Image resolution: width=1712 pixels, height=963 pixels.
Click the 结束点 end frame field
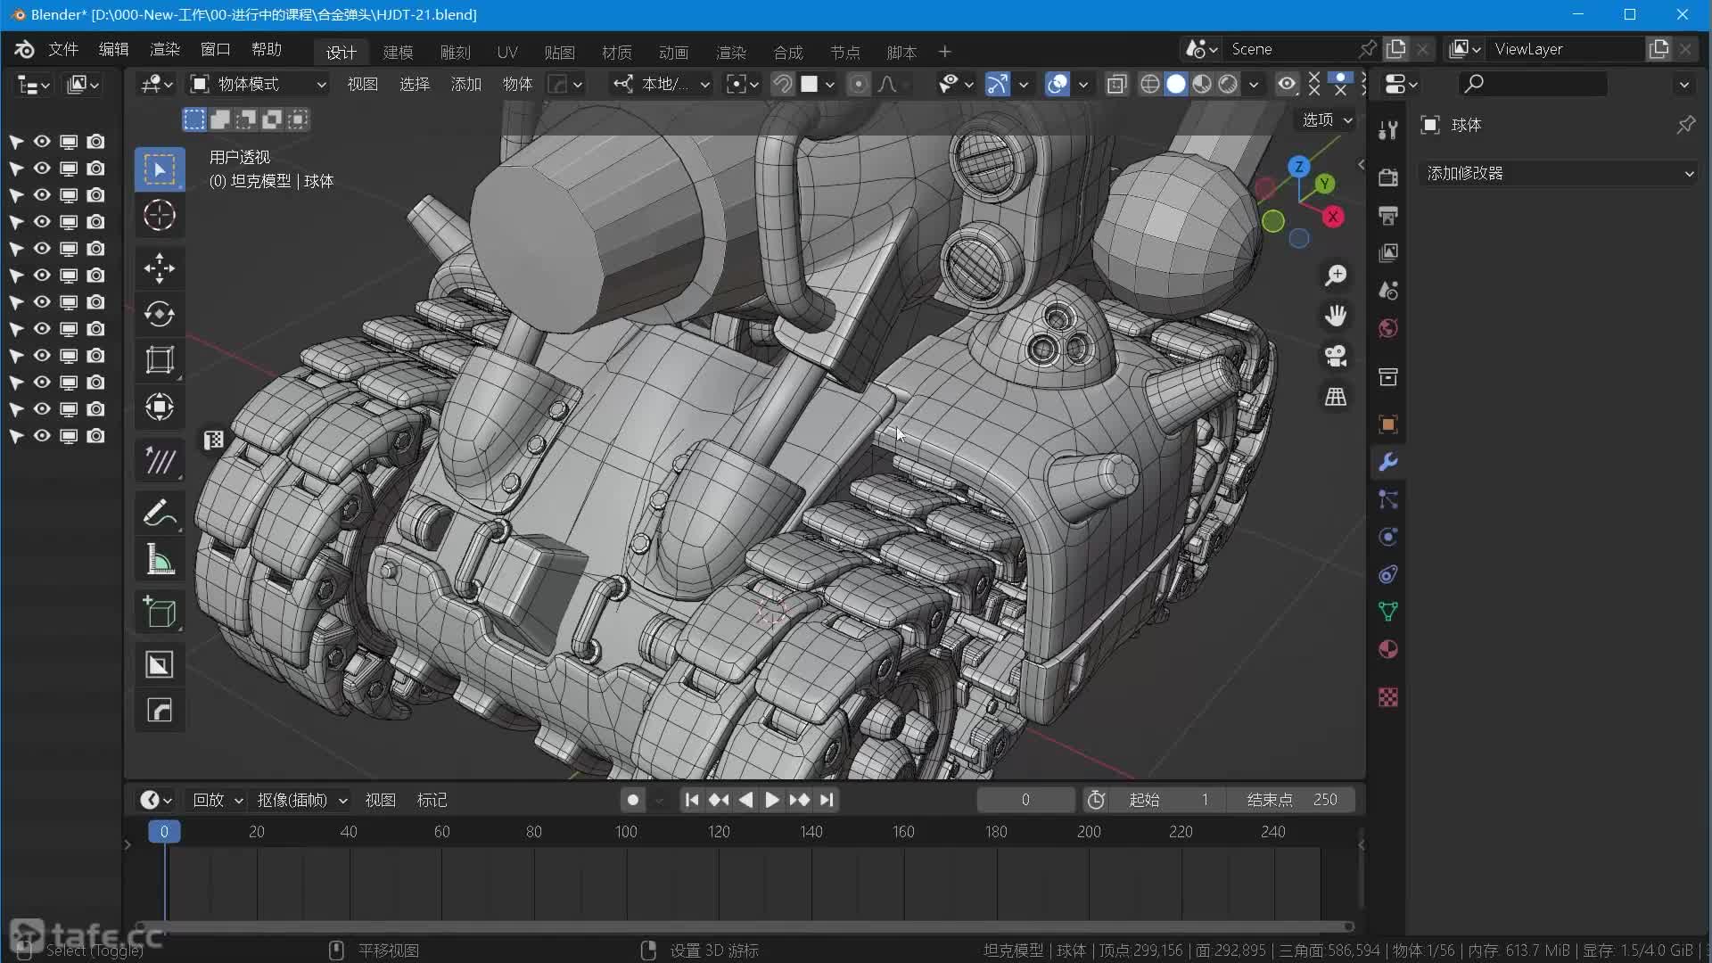[x=1291, y=800]
